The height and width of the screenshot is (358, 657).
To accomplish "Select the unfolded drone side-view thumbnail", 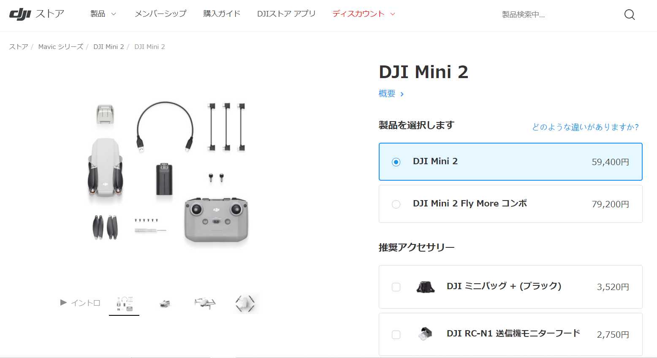I will [205, 303].
